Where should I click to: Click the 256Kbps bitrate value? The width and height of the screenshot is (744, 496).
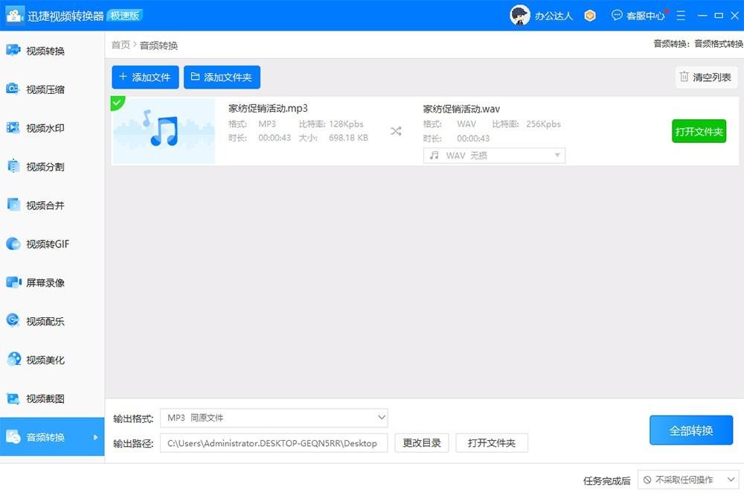(x=543, y=124)
